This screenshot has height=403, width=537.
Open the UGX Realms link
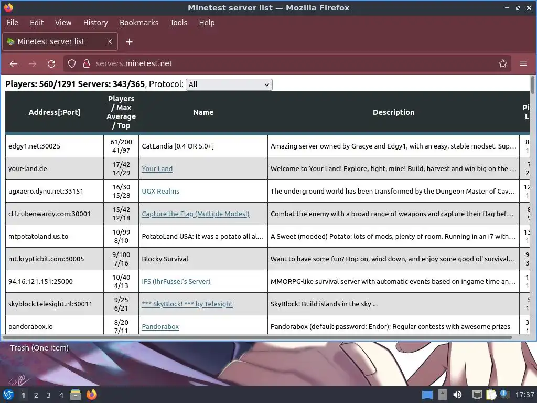point(160,191)
